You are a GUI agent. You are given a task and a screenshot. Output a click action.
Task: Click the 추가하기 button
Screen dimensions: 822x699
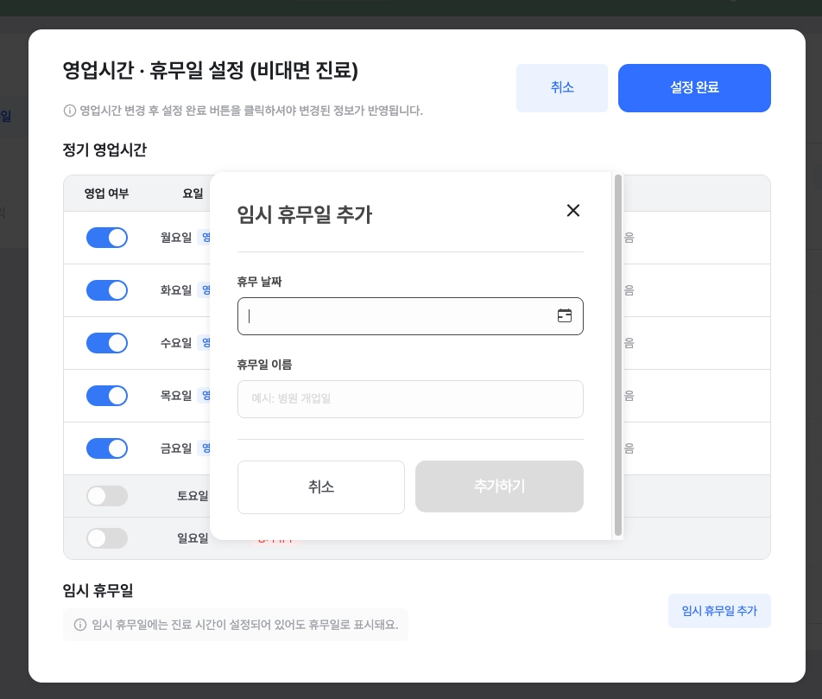pyautogui.click(x=499, y=486)
